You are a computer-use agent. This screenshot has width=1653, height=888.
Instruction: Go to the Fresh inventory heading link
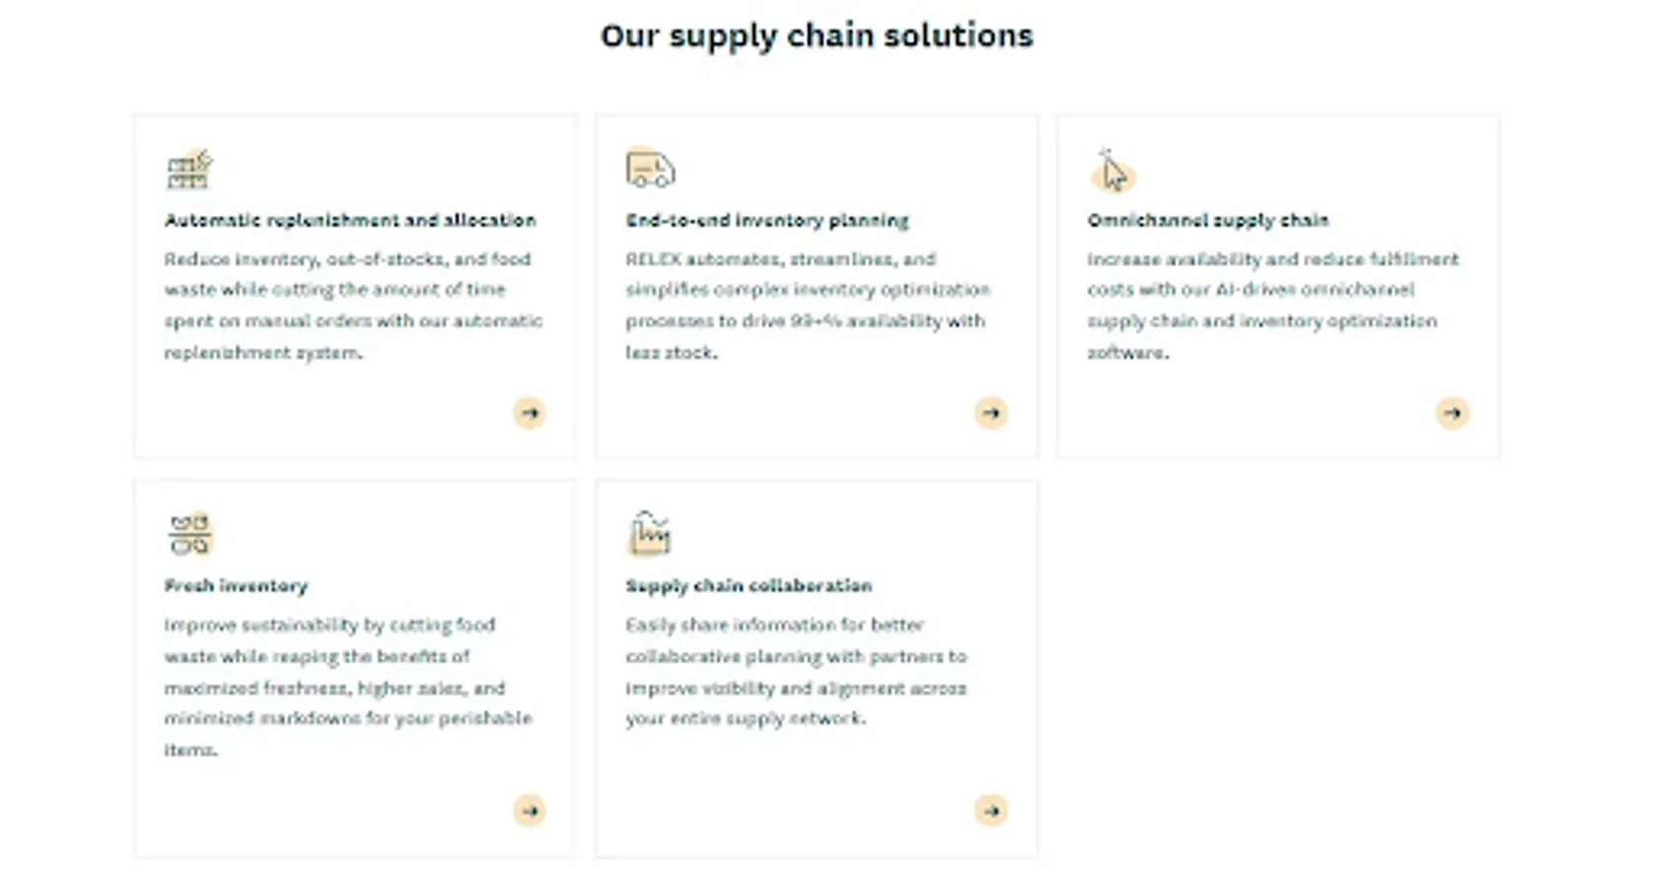click(236, 586)
